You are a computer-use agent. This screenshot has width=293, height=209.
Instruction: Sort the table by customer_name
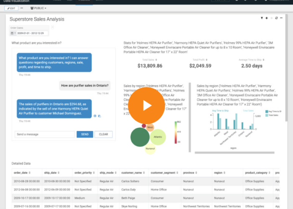pyautogui.click(x=144, y=173)
